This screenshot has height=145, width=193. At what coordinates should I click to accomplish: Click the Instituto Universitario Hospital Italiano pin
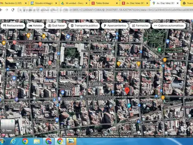tap(18, 64)
